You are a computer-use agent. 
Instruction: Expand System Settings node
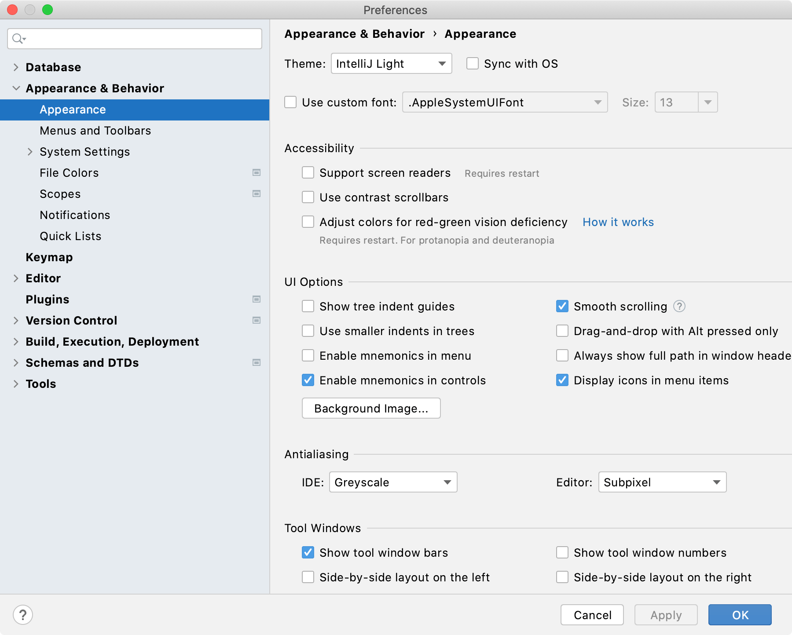pyautogui.click(x=30, y=152)
